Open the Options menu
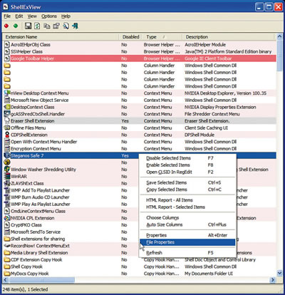 pyautogui.click(x=49, y=16)
